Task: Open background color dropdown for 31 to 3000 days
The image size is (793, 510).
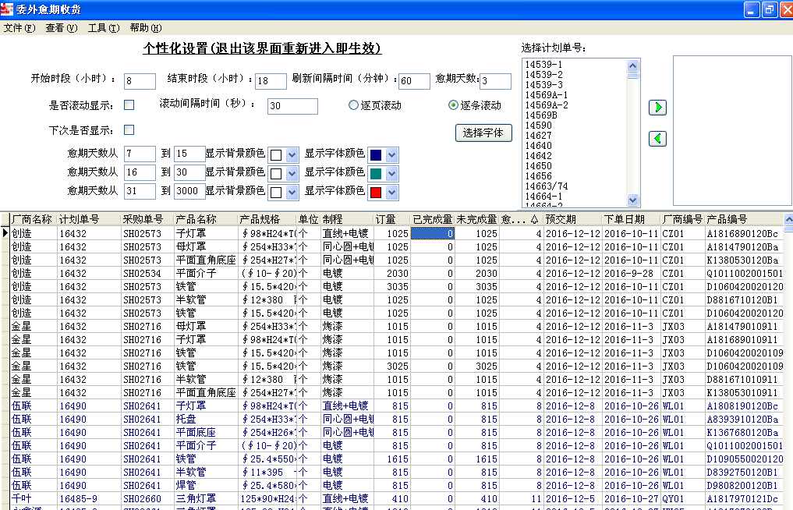Action: pos(292,193)
